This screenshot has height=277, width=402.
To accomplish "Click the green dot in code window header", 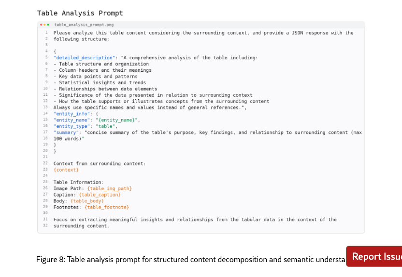I will 47,25.
